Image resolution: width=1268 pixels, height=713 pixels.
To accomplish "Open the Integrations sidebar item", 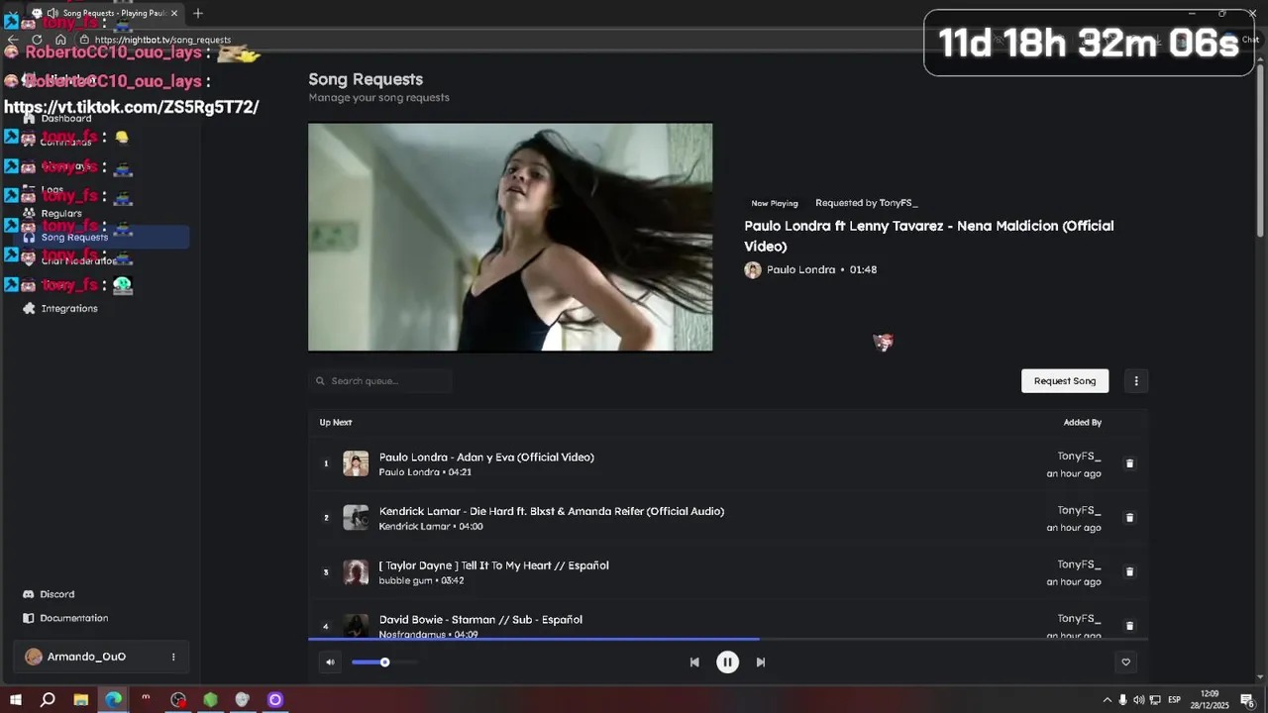I will click(69, 308).
